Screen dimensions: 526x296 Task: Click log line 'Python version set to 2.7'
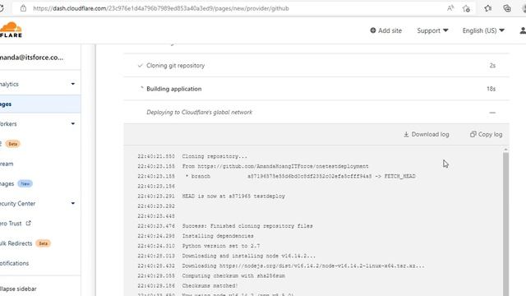[221, 246]
